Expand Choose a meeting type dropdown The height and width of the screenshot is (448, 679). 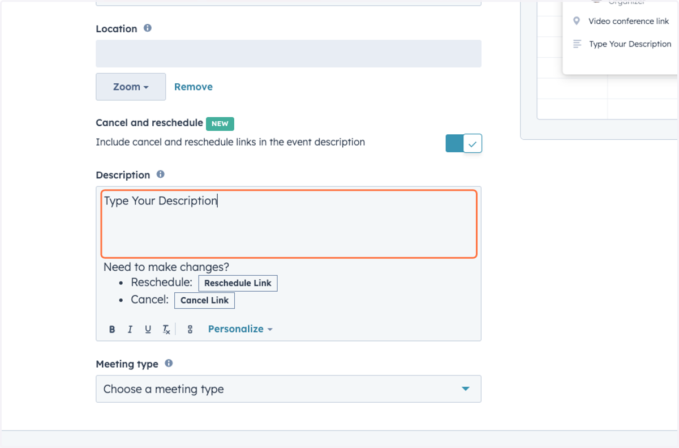(289, 389)
